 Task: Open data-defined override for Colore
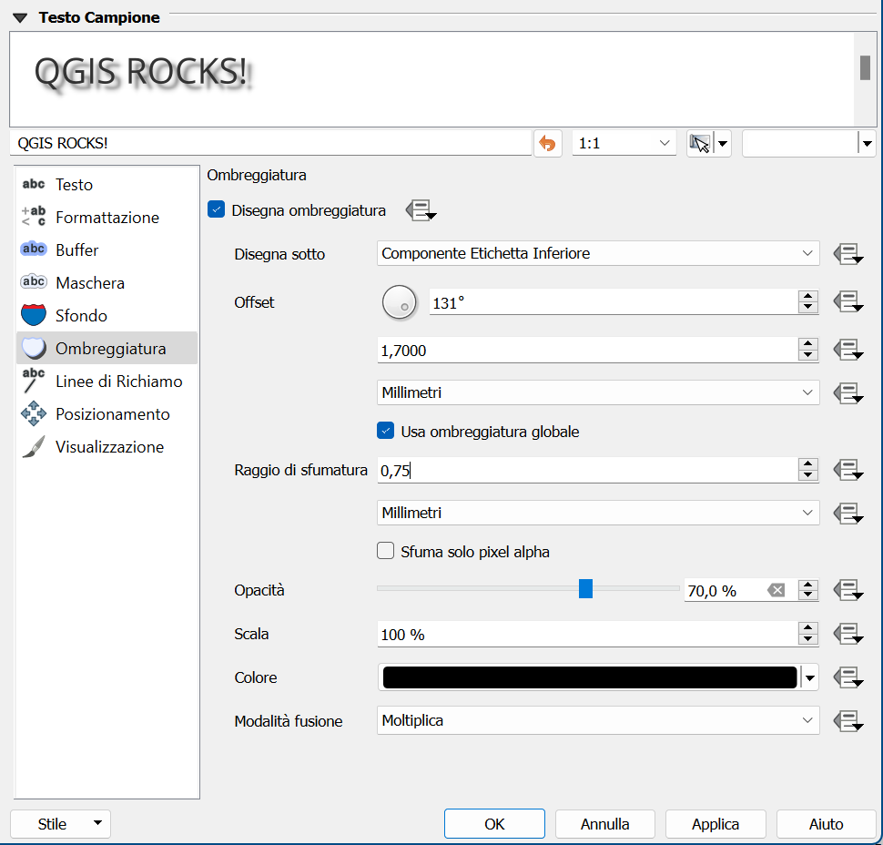pyautogui.click(x=848, y=677)
